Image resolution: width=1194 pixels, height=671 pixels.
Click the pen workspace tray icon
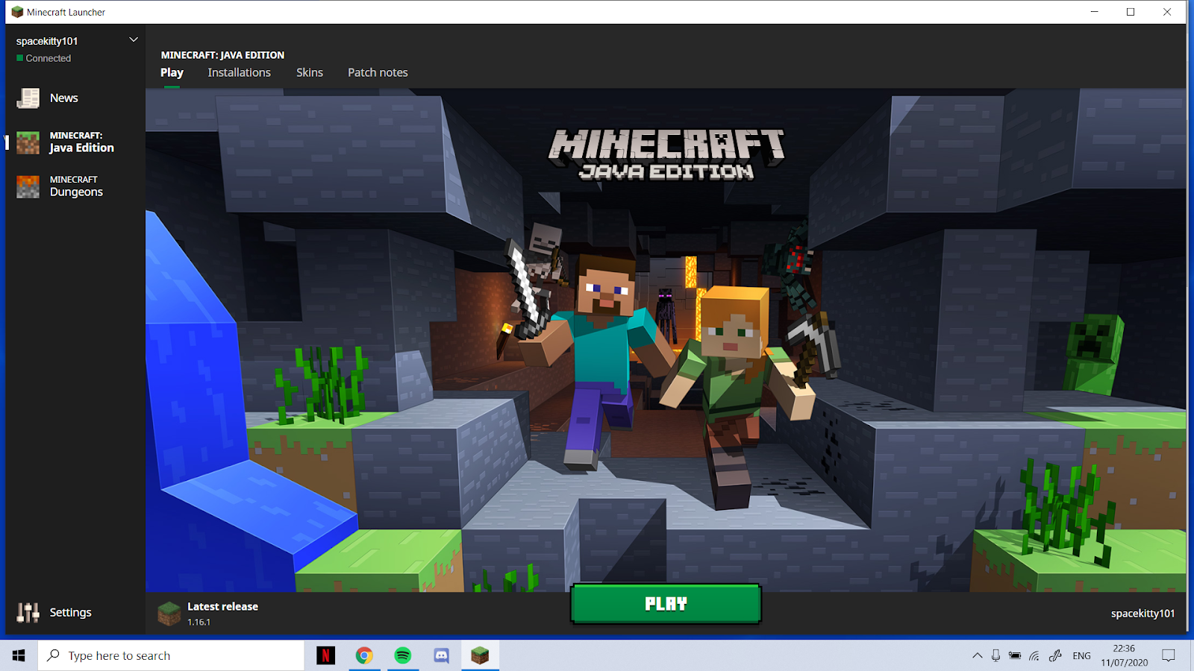pyautogui.click(x=1055, y=655)
